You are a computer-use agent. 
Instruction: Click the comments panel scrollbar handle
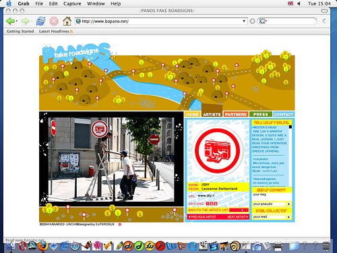[x=290, y=127]
